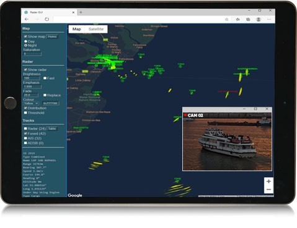297x228 pixels.
Task: Click the Saturation input field
Action: [32, 54]
